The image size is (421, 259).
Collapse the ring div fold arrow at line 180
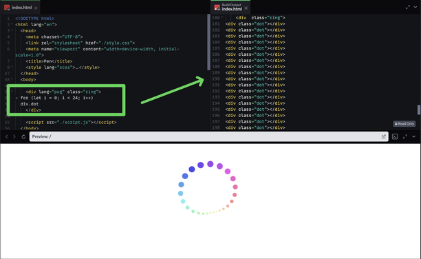222,17
